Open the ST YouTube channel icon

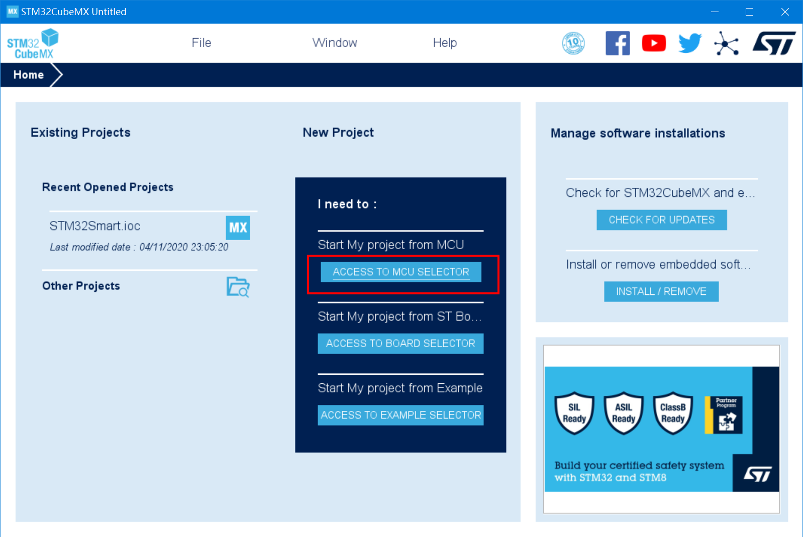654,43
